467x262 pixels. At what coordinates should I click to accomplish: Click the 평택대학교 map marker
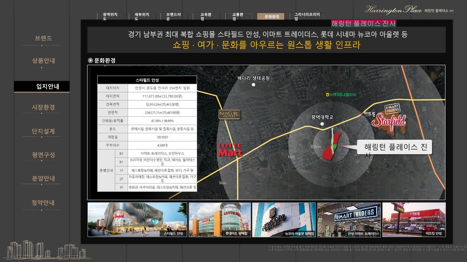322,124
